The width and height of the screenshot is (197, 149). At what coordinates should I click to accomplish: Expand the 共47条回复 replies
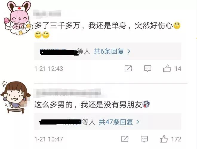click(x=116, y=122)
